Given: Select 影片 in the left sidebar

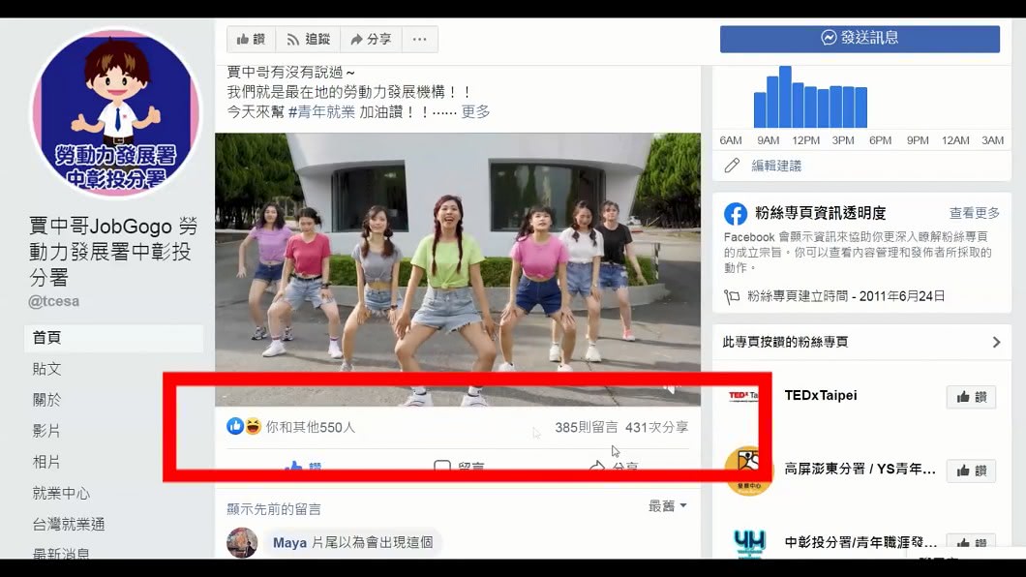Looking at the screenshot, I should click(47, 431).
